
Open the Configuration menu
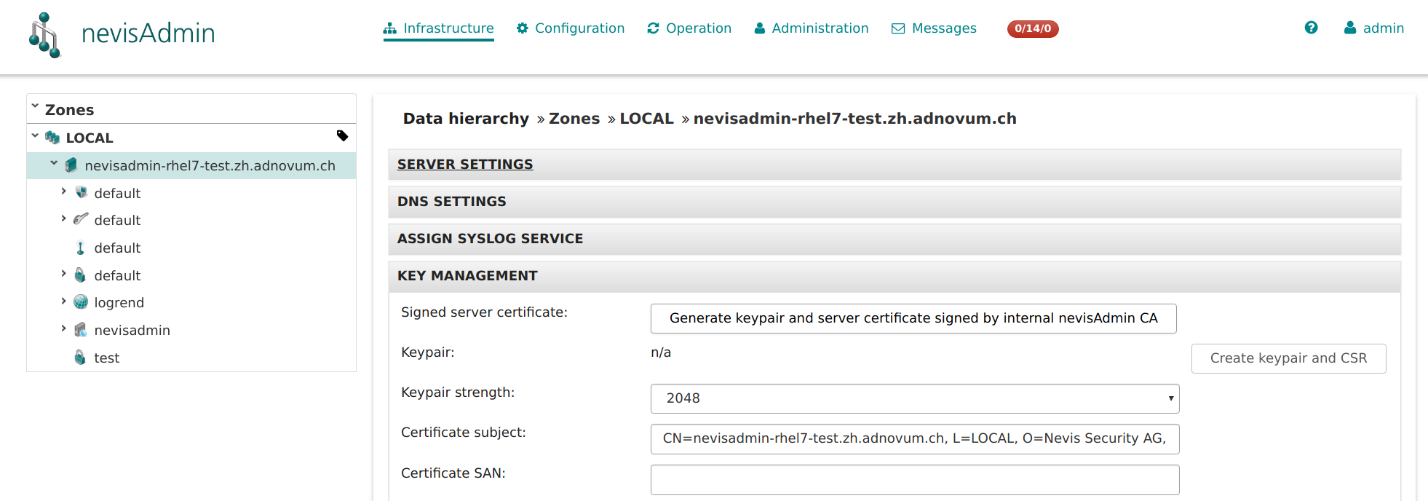pyautogui.click(x=571, y=28)
